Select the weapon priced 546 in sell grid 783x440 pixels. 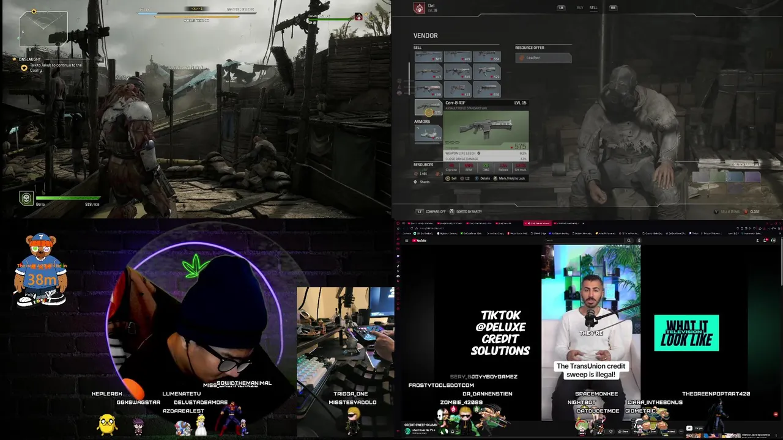[458, 73]
